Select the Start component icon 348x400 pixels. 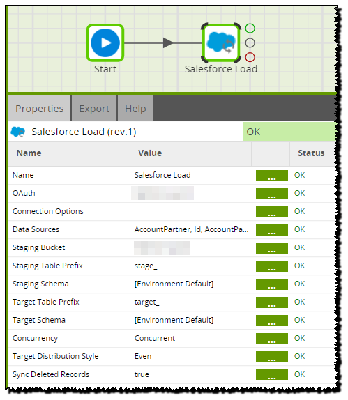pos(105,43)
